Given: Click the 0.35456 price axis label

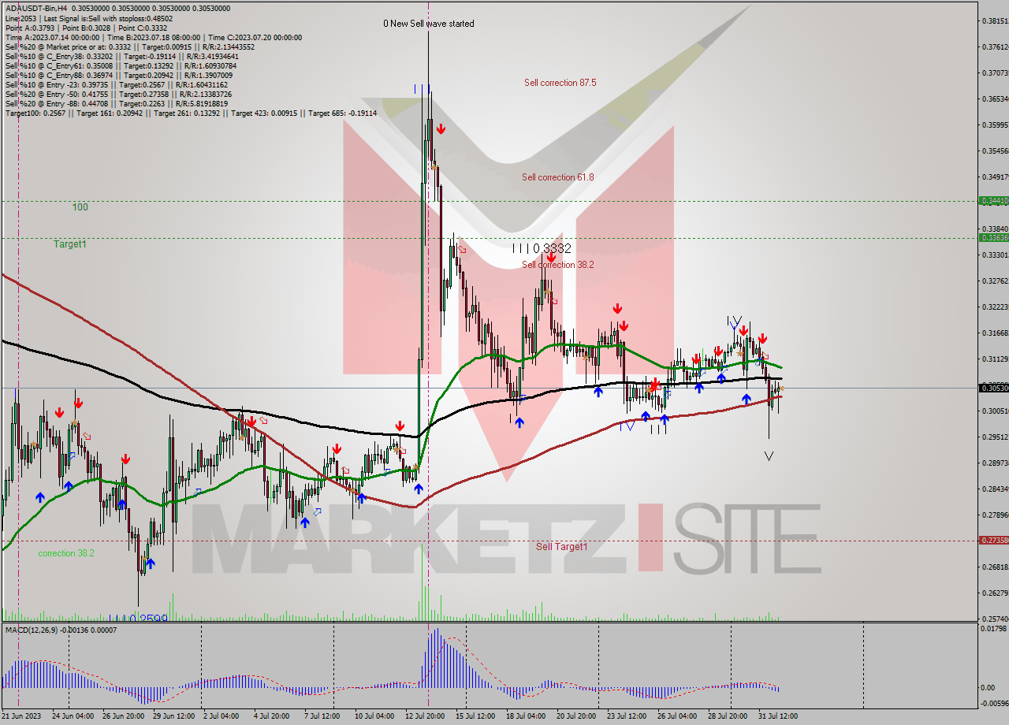Looking at the screenshot, I should [995, 151].
